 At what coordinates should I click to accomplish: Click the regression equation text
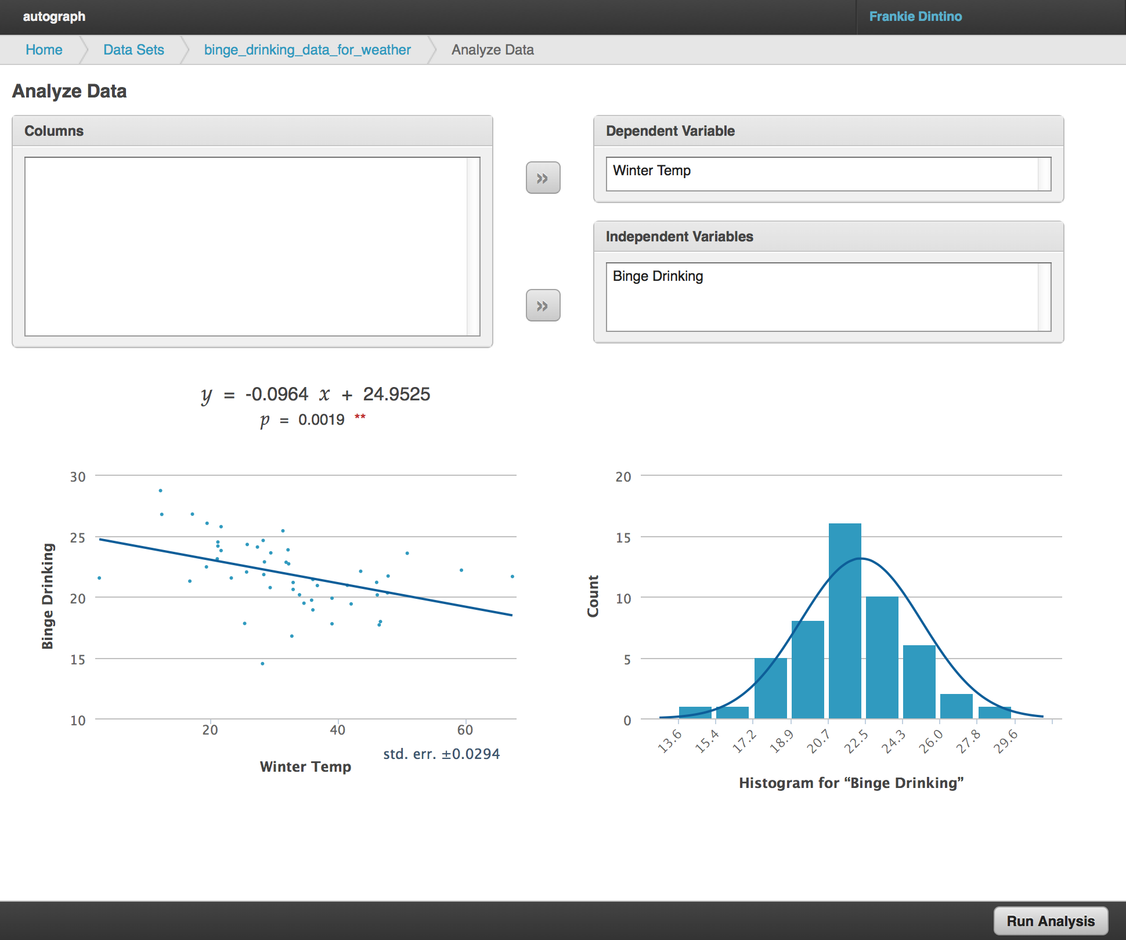pyautogui.click(x=315, y=395)
